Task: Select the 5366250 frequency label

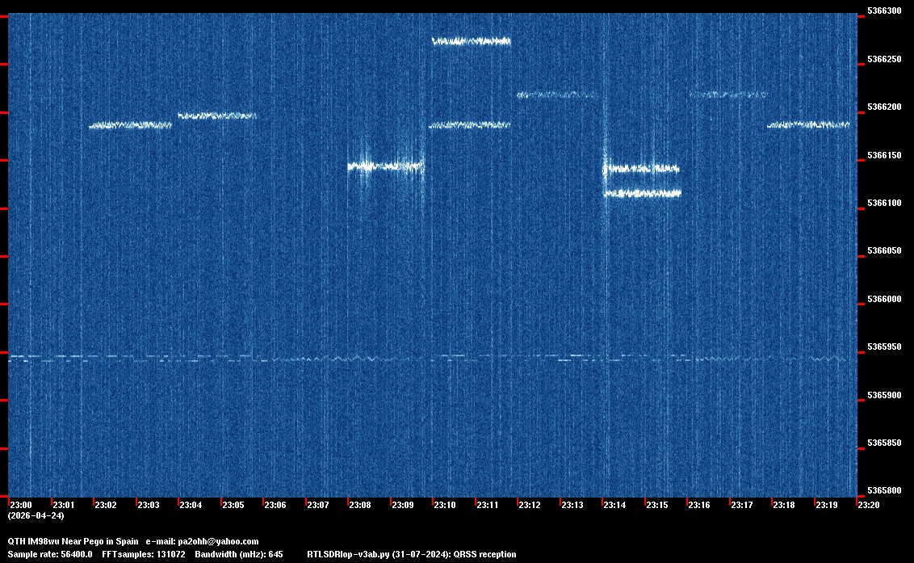Action: pyautogui.click(x=884, y=60)
